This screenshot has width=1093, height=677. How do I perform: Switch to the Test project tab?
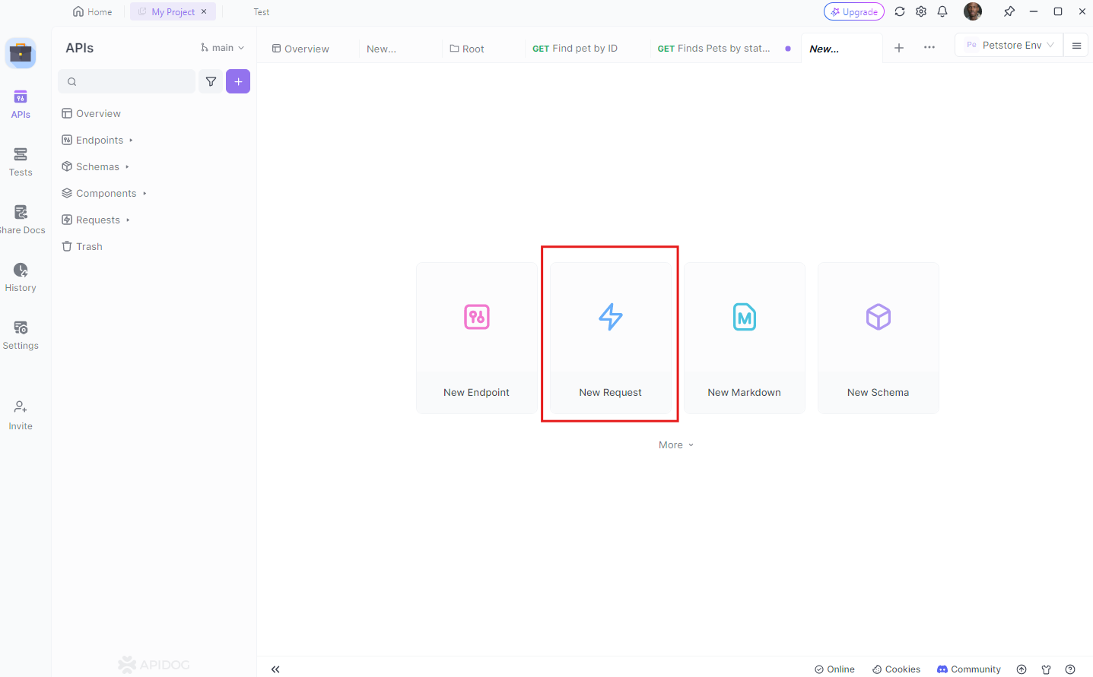[x=262, y=11]
